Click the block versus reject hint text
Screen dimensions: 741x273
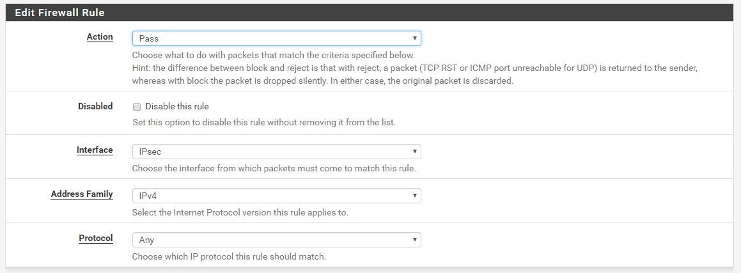415,75
